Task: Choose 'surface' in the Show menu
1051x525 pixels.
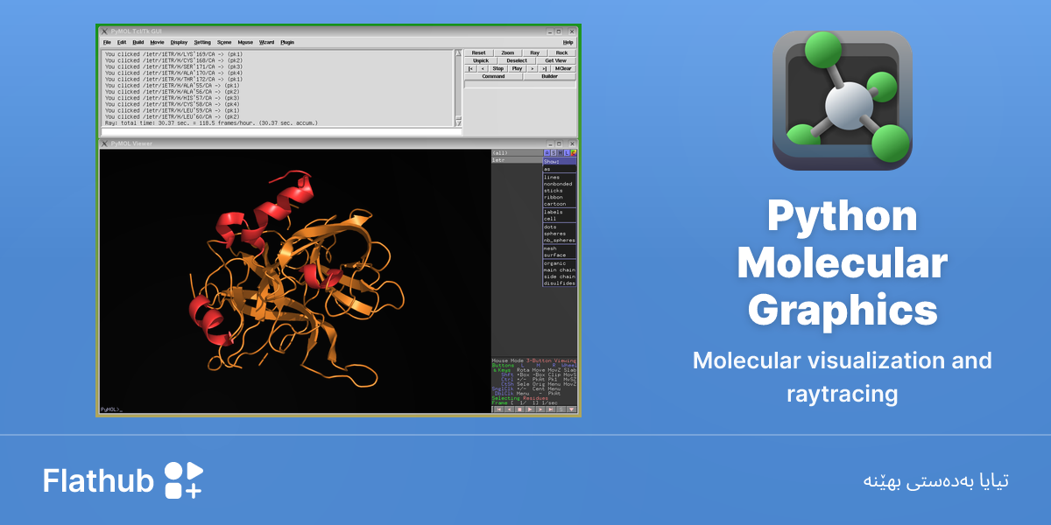Action: [560, 255]
